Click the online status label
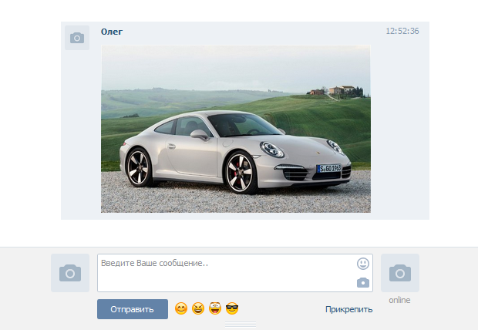This screenshot has width=478, height=330. click(x=399, y=300)
